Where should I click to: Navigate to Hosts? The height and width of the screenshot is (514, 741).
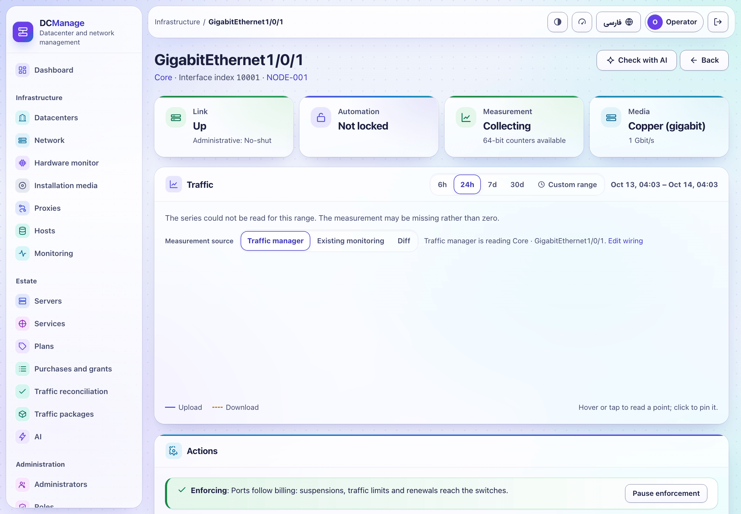[x=74, y=231]
